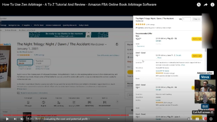
Task: Open the video info card icon
Action: 212,5
